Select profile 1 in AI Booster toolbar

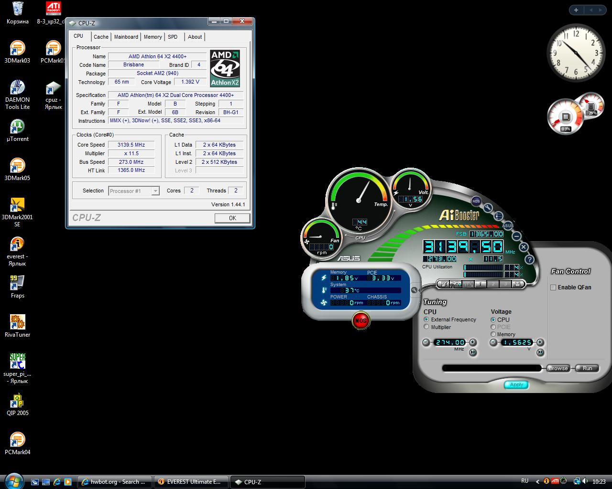480,284
